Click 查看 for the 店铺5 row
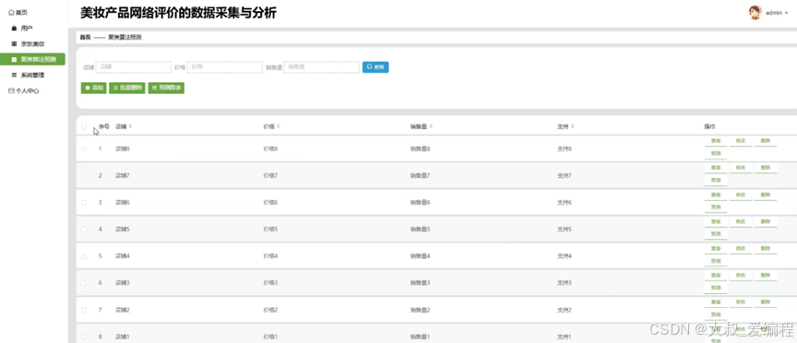 [716, 221]
